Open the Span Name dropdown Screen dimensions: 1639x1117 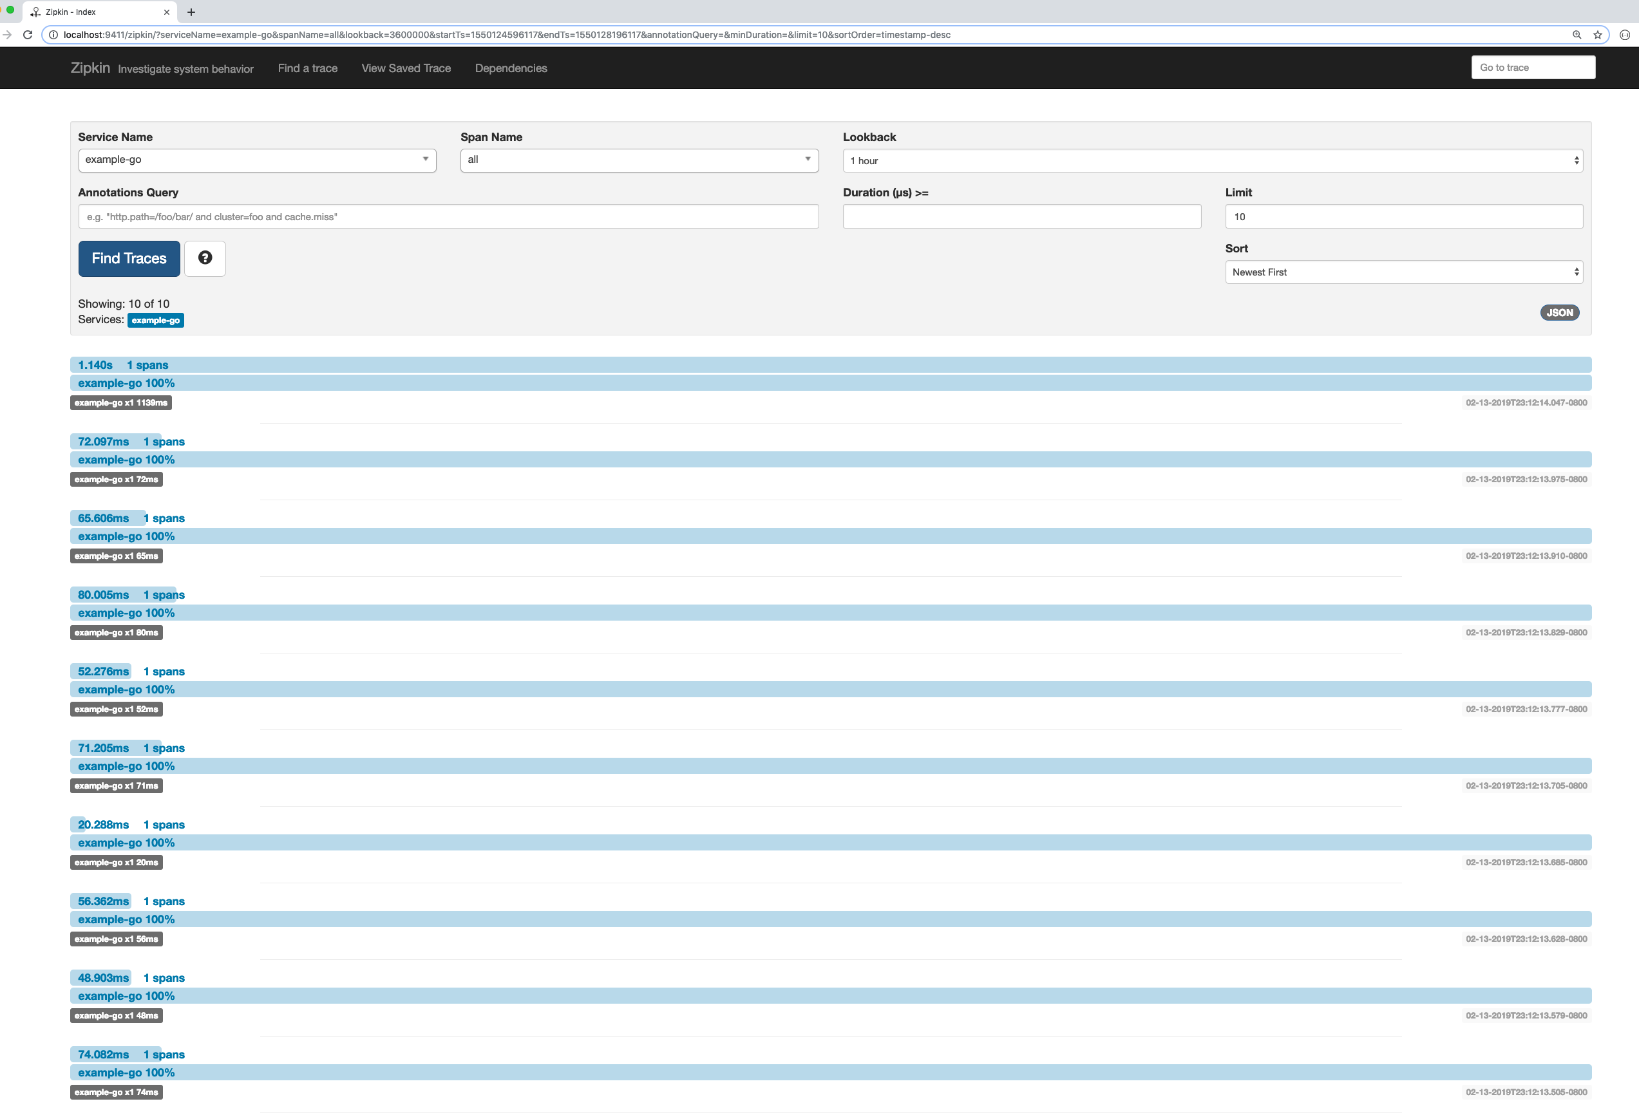tap(639, 160)
